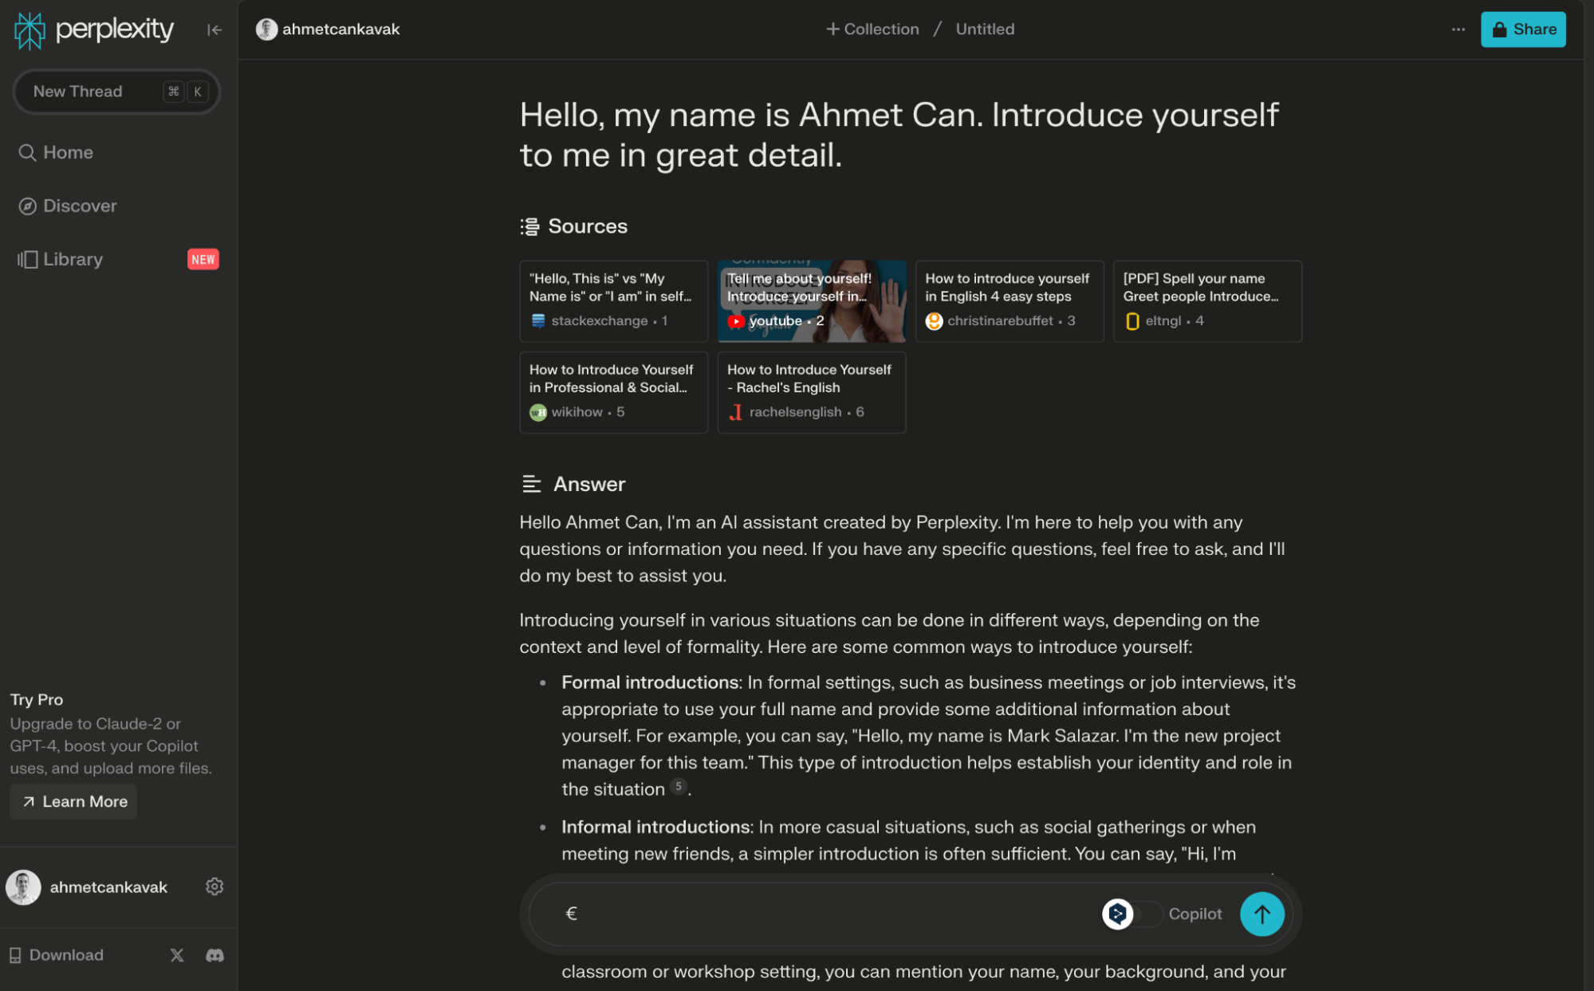This screenshot has width=1594, height=991.
Task: Add thread to a Collection
Action: click(872, 29)
